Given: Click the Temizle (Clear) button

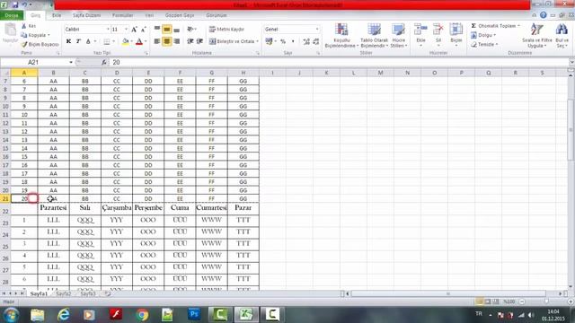Looking at the screenshot, I should click(x=484, y=44).
